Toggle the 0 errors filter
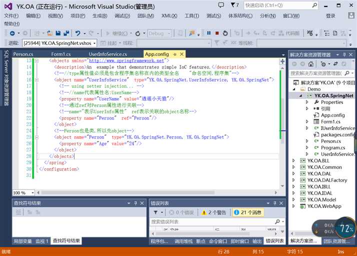The height and width of the screenshot is (256, 357). [181, 212]
